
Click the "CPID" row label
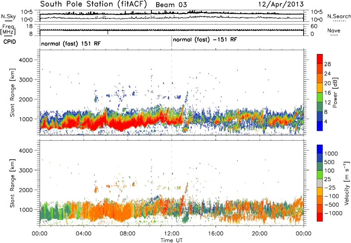pyautogui.click(x=10, y=42)
